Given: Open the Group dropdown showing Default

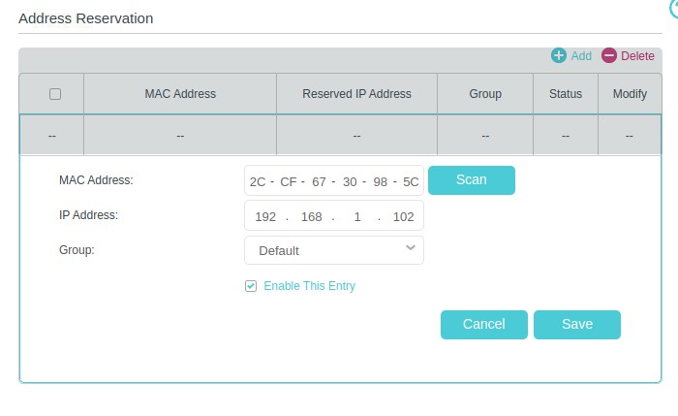Looking at the screenshot, I should tap(334, 250).
